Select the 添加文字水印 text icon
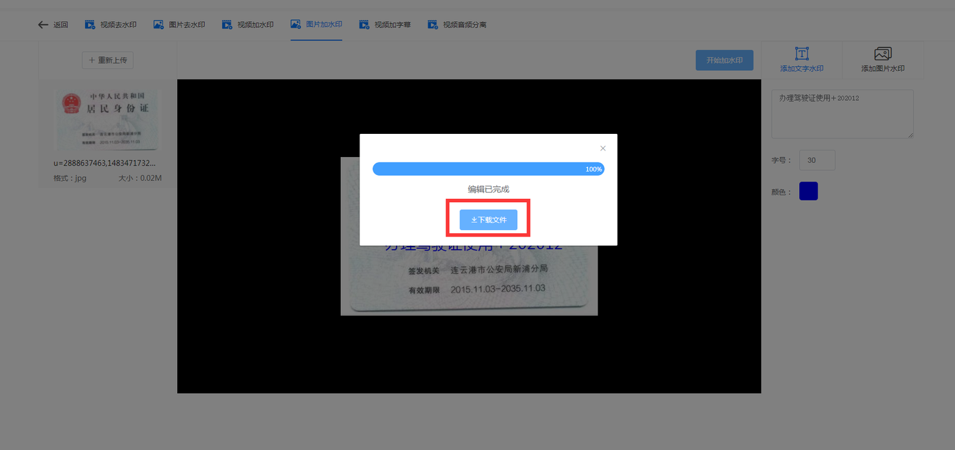The height and width of the screenshot is (450, 955). [x=802, y=54]
